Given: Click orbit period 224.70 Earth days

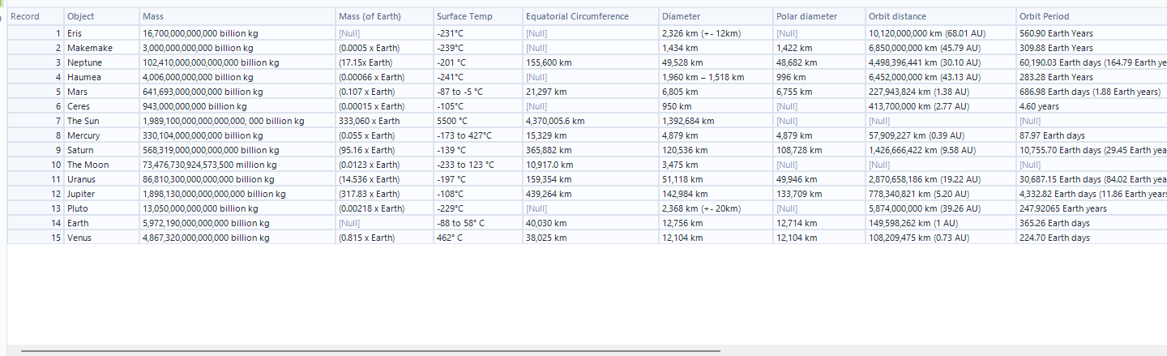Looking at the screenshot, I should coord(1092,238).
